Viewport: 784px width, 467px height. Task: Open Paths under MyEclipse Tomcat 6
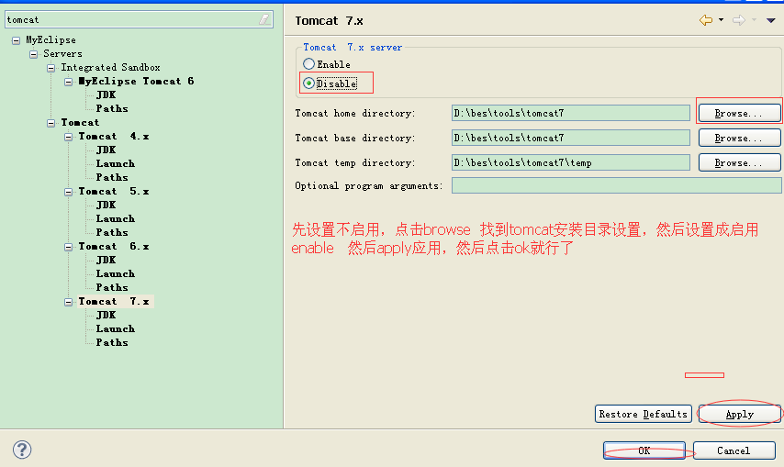(x=112, y=108)
